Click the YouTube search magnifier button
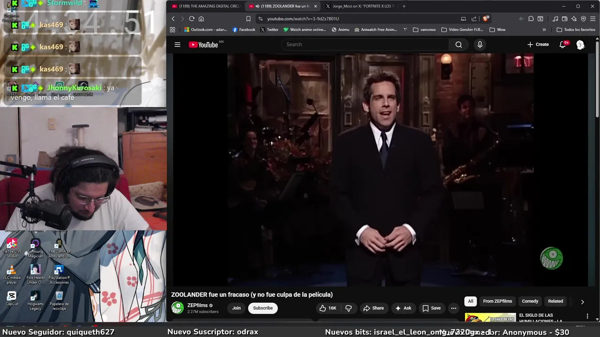This screenshot has width=600, height=337. 458,44
